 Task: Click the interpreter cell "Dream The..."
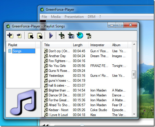pos(99,56)
